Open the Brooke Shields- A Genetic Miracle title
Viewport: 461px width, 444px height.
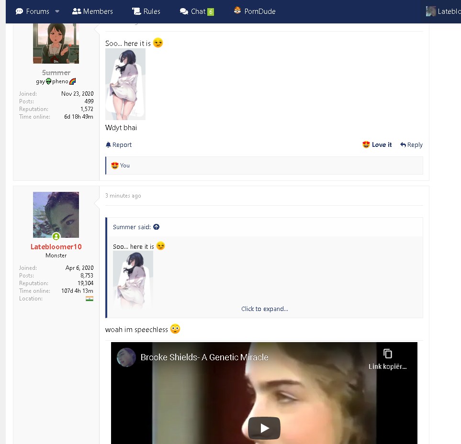204,357
